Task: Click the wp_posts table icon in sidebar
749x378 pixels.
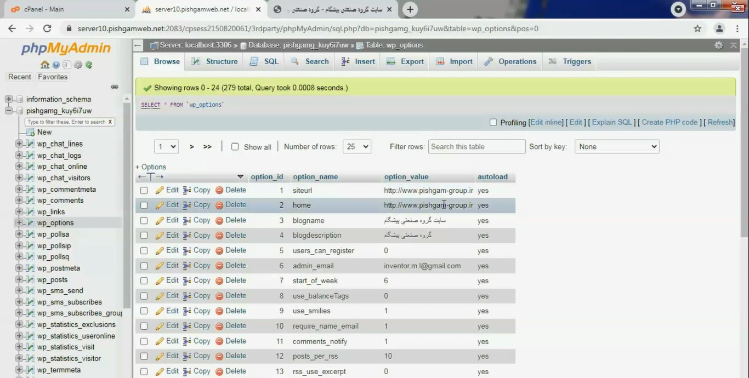Action: pos(30,279)
